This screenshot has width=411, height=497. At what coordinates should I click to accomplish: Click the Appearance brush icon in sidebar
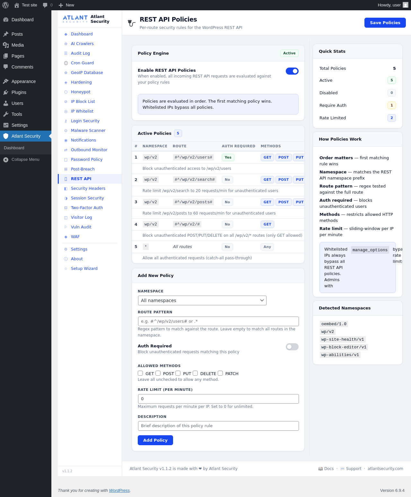point(6,81)
